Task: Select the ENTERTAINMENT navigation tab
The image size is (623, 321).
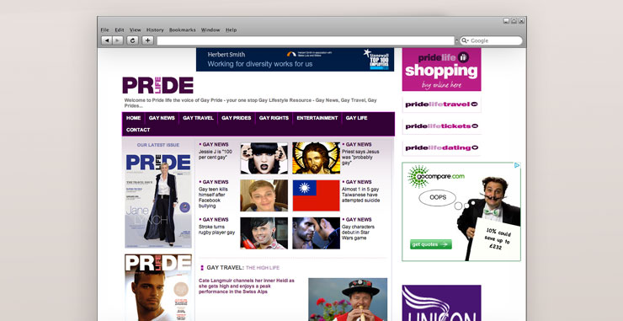Action: pyautogui.click(x=317, y=118)
